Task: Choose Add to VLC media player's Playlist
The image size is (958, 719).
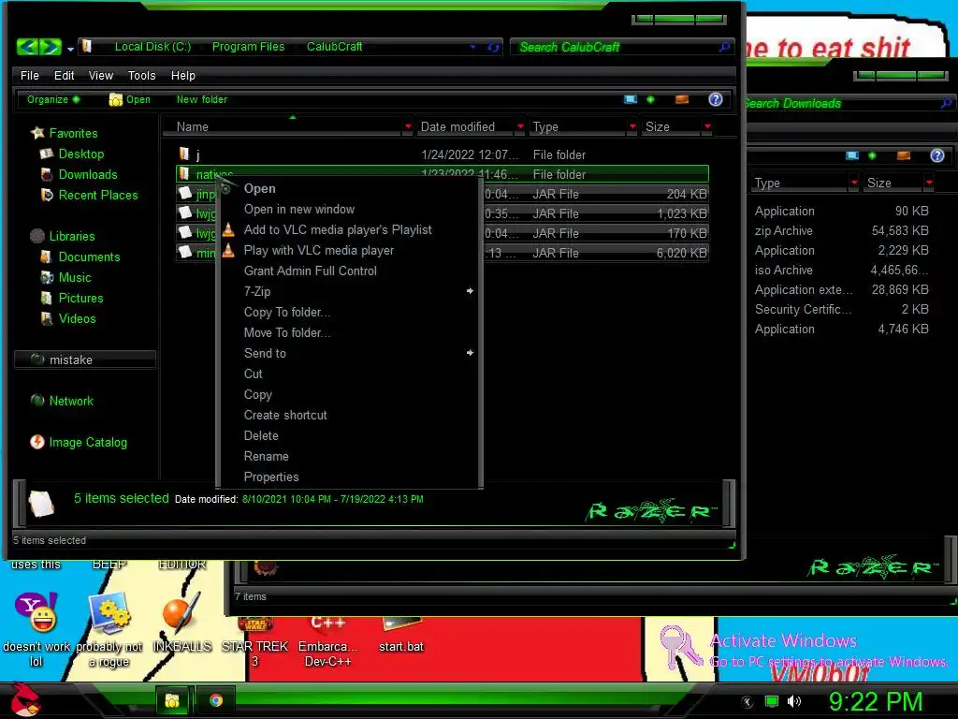Action: [349, 230]
